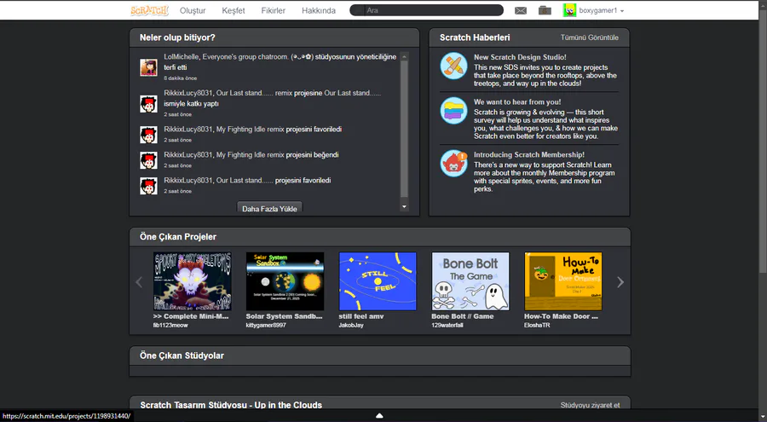Open author 129waterfall's profile

click(x=447, y=325)
